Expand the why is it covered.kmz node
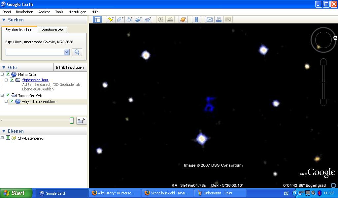338x198 pixels. [6, 101]
